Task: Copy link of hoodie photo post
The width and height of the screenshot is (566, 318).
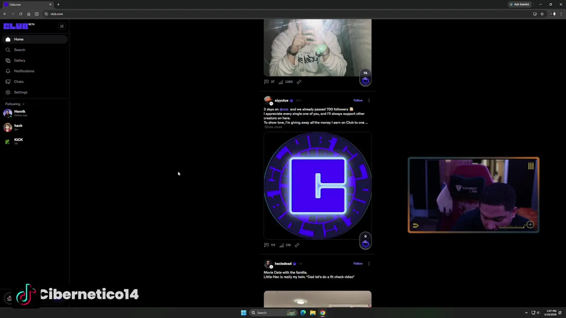Action: (299, 82)
